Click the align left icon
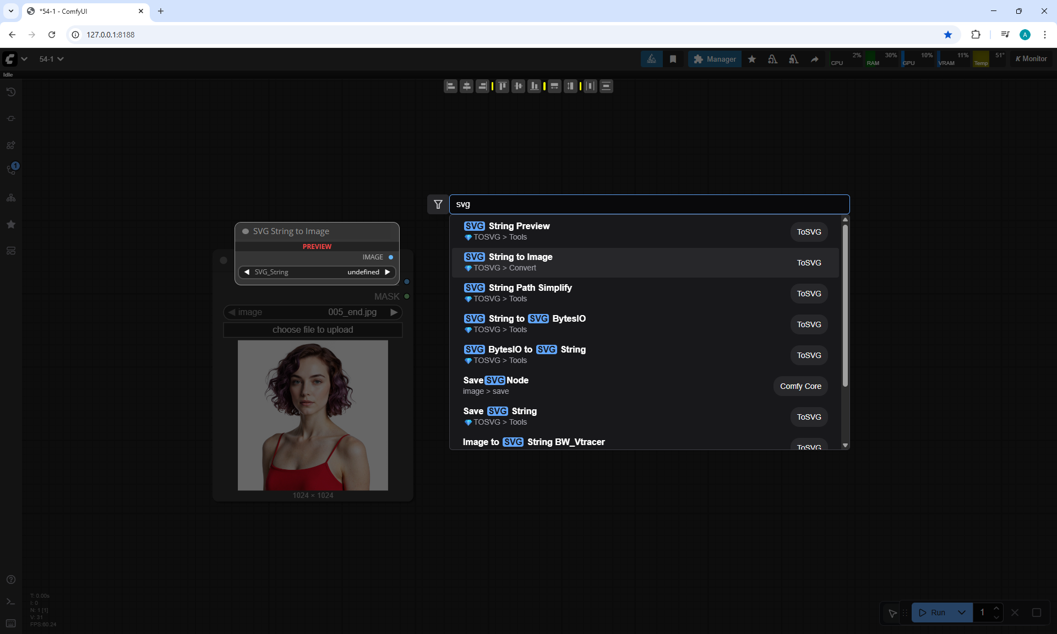Image resolution: width=1057 pixels, height=634 pixels. (450, 86)
